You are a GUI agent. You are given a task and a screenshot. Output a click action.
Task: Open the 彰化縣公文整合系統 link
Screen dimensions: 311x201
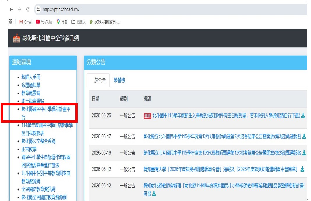pos(38,141)
